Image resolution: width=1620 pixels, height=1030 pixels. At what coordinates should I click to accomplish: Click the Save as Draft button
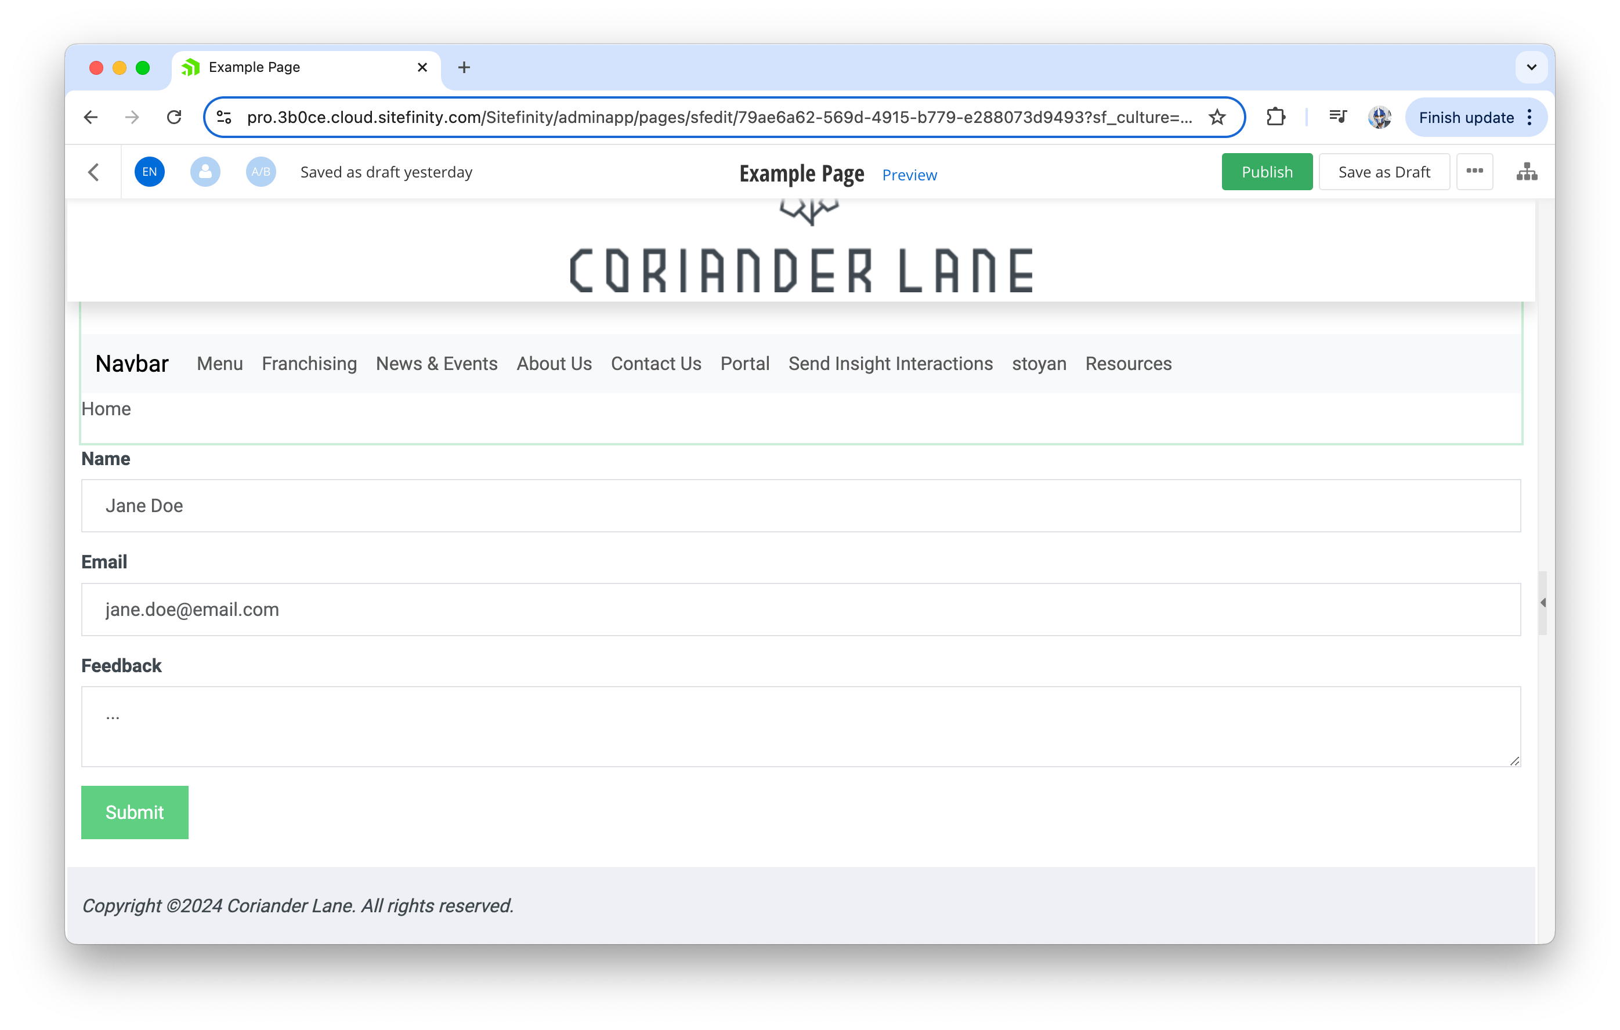(1383, 172)
